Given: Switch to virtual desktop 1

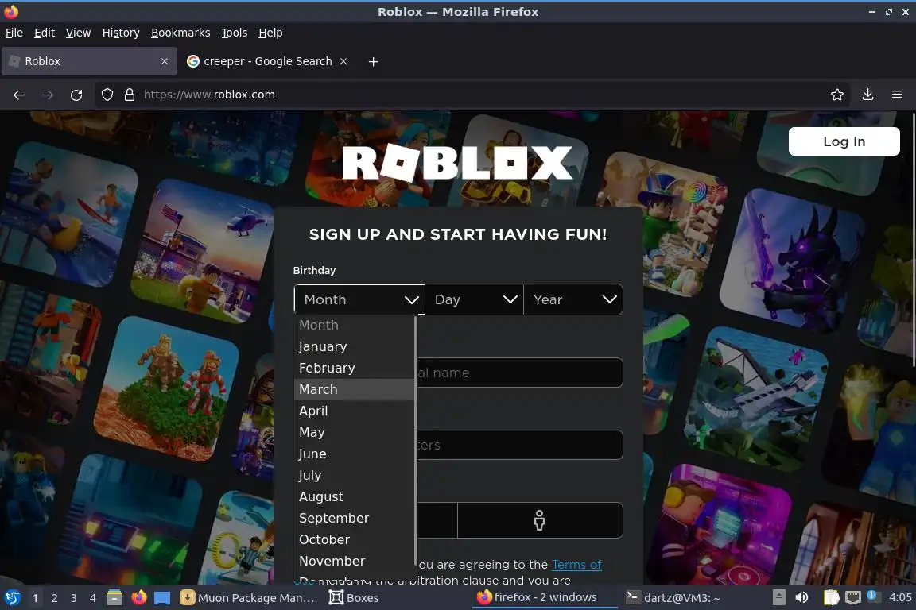Looking at the screenshot, I should [x=35, y=598].
